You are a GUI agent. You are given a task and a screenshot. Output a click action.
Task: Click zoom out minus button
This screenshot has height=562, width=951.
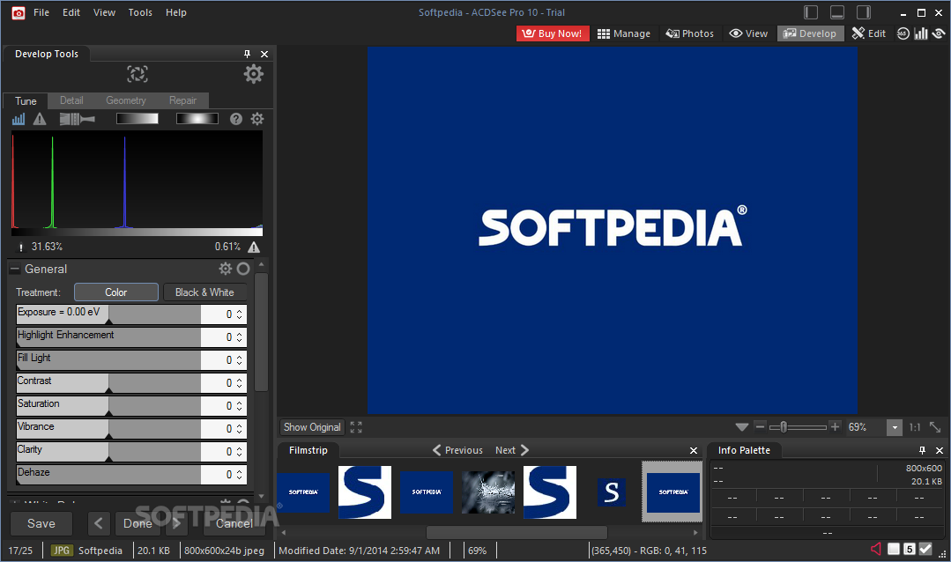point(760,427)
